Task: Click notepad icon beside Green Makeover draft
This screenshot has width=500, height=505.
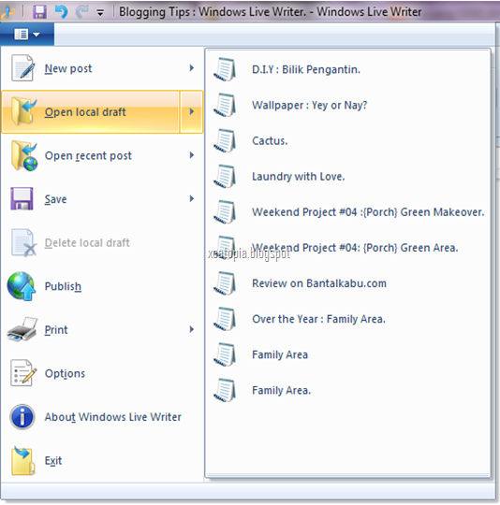Action: (x=224, y=212)
